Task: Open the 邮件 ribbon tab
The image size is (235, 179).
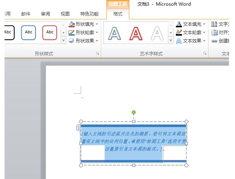Action: (26, 14)
